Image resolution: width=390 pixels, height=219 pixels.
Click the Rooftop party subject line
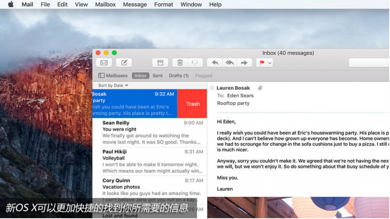click(x=233, y=103)
